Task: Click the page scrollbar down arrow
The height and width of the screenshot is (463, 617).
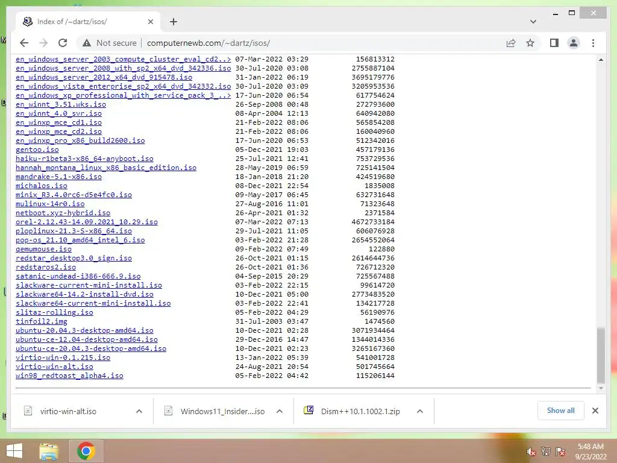Action: point(601,388)
